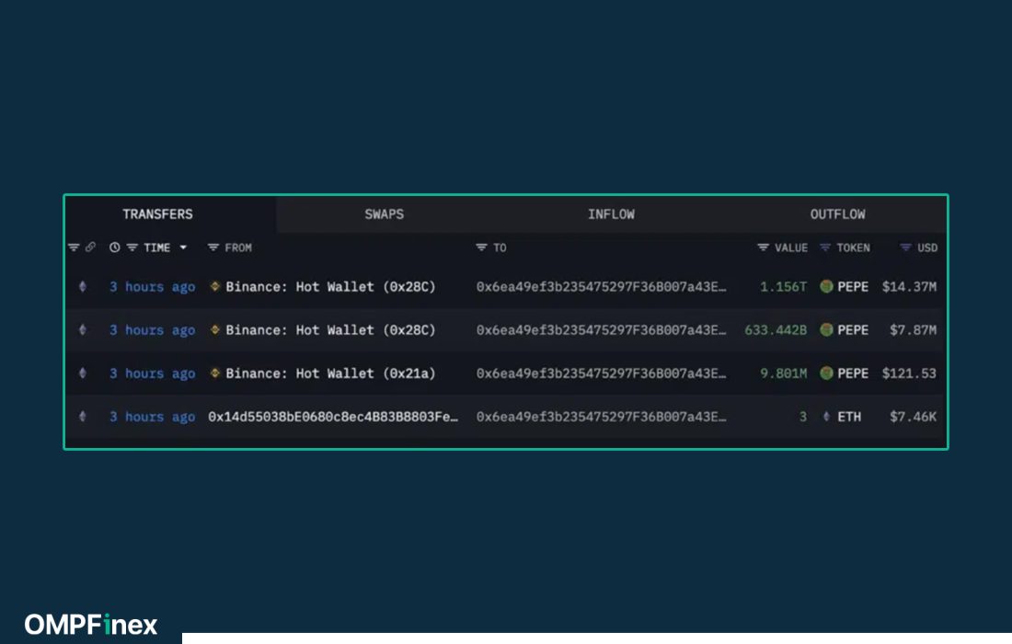Click the chain link filter icon
The height and width of the screenshot is (644, 1012).
click(90, 247)
